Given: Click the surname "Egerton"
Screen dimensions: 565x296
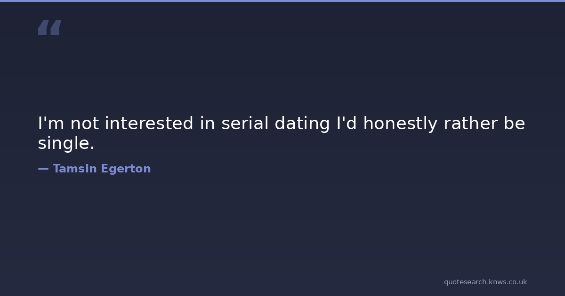Looking at the screenshot, I should (x=126, y=170).
